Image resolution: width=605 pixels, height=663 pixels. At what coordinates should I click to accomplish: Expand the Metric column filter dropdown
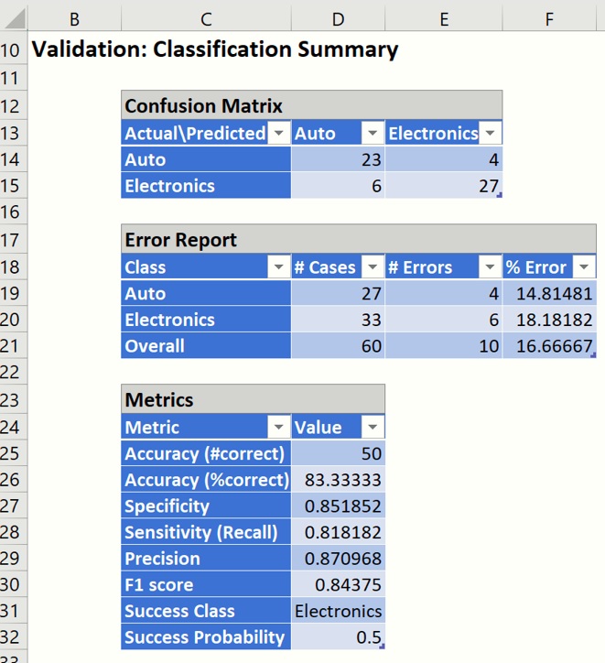pos(279,427)
